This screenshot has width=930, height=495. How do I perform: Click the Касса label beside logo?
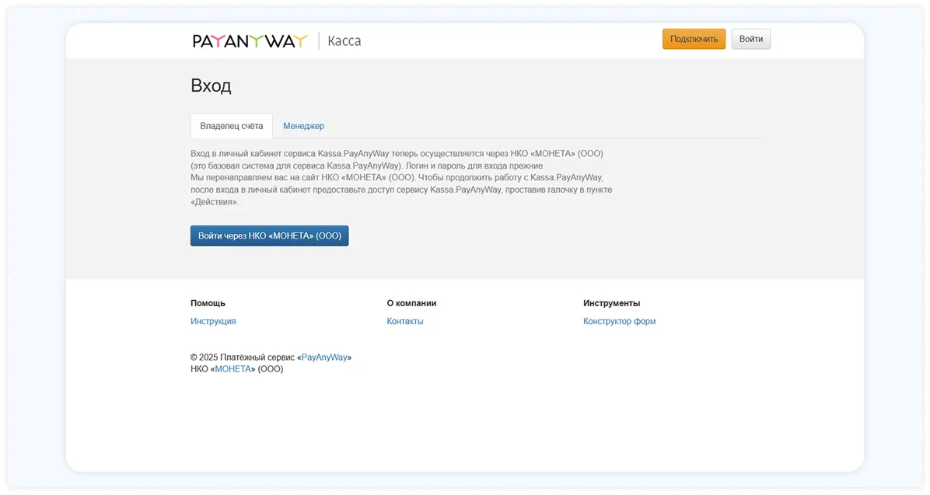344,41
